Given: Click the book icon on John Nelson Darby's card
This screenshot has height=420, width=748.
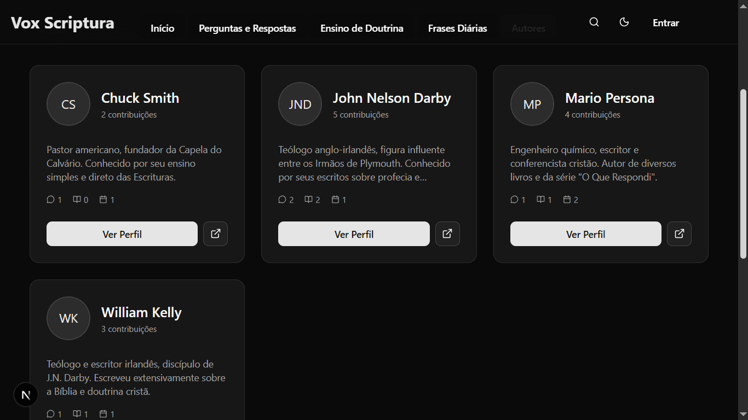Looking at the screenshot, I should point(308,199).
